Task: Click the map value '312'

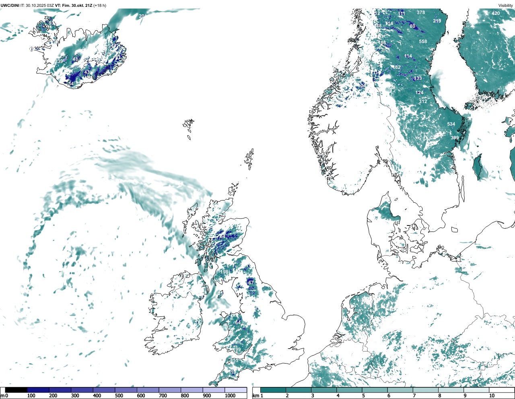Action: pos(423,101)
